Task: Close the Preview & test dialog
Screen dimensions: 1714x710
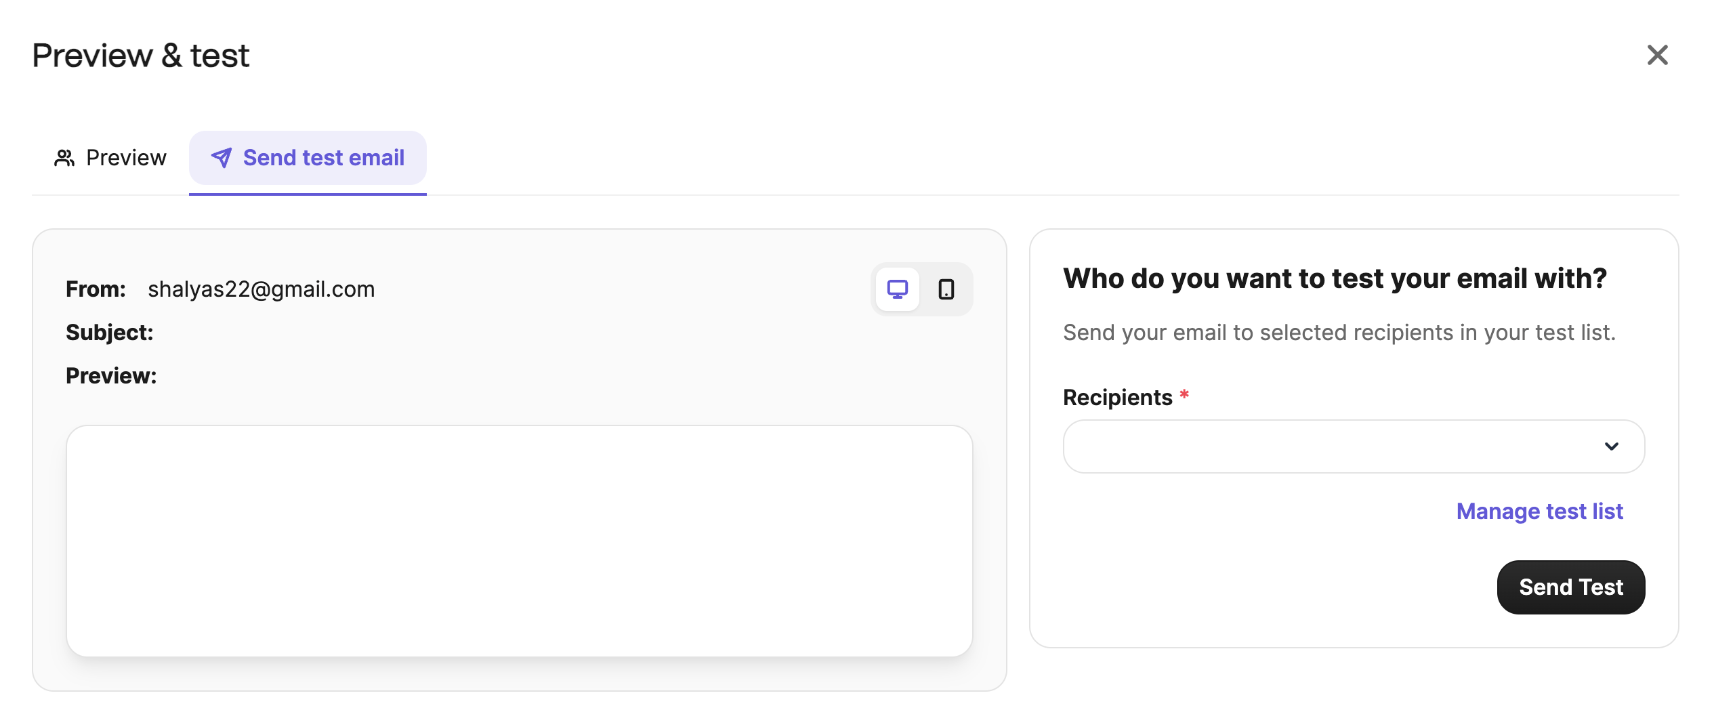Action: (1657, 55)
